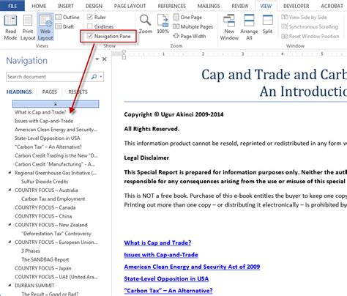Screen dimensions: 347x296
Task: Open the ACROBAT ribbon tab
Action: pos(332,6)
